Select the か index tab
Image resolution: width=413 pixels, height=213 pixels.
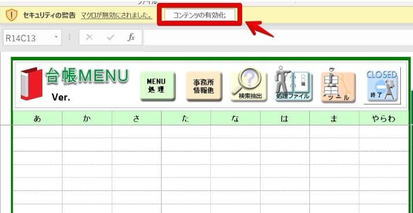click(87, 118)
